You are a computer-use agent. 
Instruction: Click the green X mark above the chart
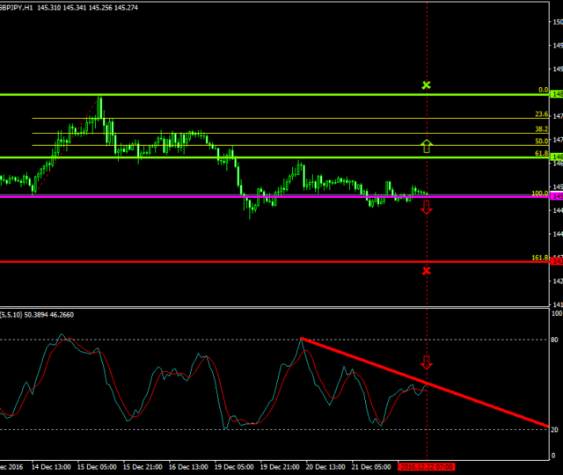[x=427, y=85]
